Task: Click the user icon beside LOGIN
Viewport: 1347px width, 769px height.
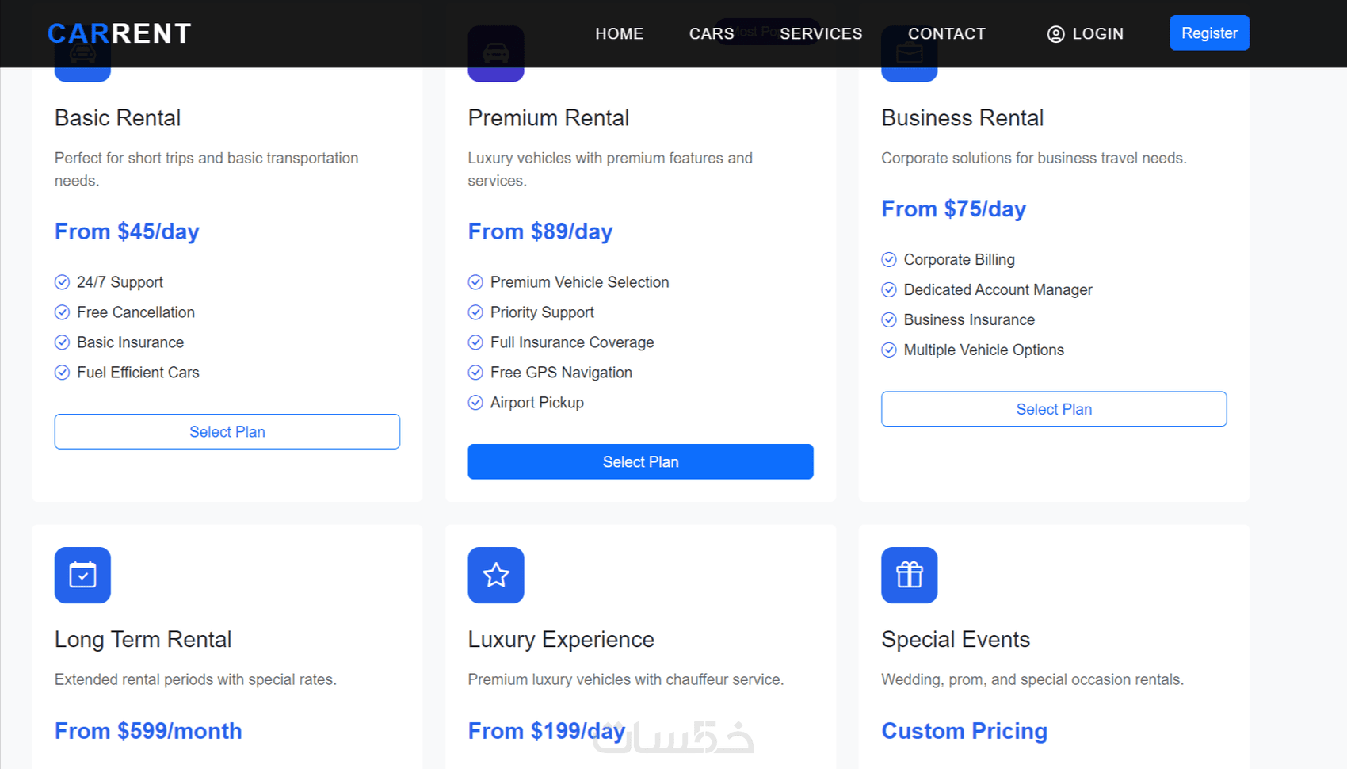Action: point(1055,34)
